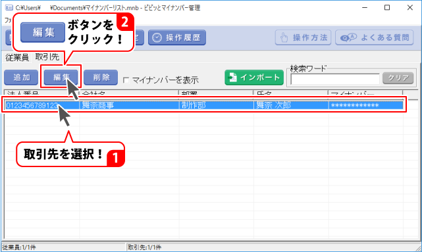Select the 舞奈 次郎 name cell
This screenshot has height=252, width=422.
pyautogui.click(x=291, y=105)
